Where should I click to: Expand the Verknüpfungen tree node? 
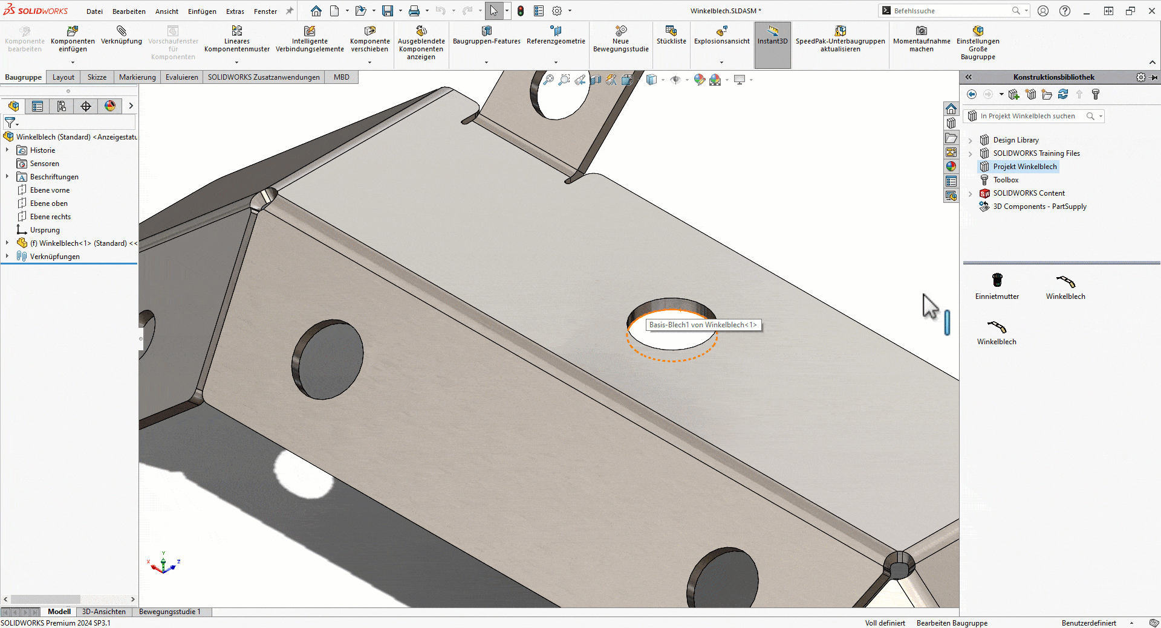point(7,256)
